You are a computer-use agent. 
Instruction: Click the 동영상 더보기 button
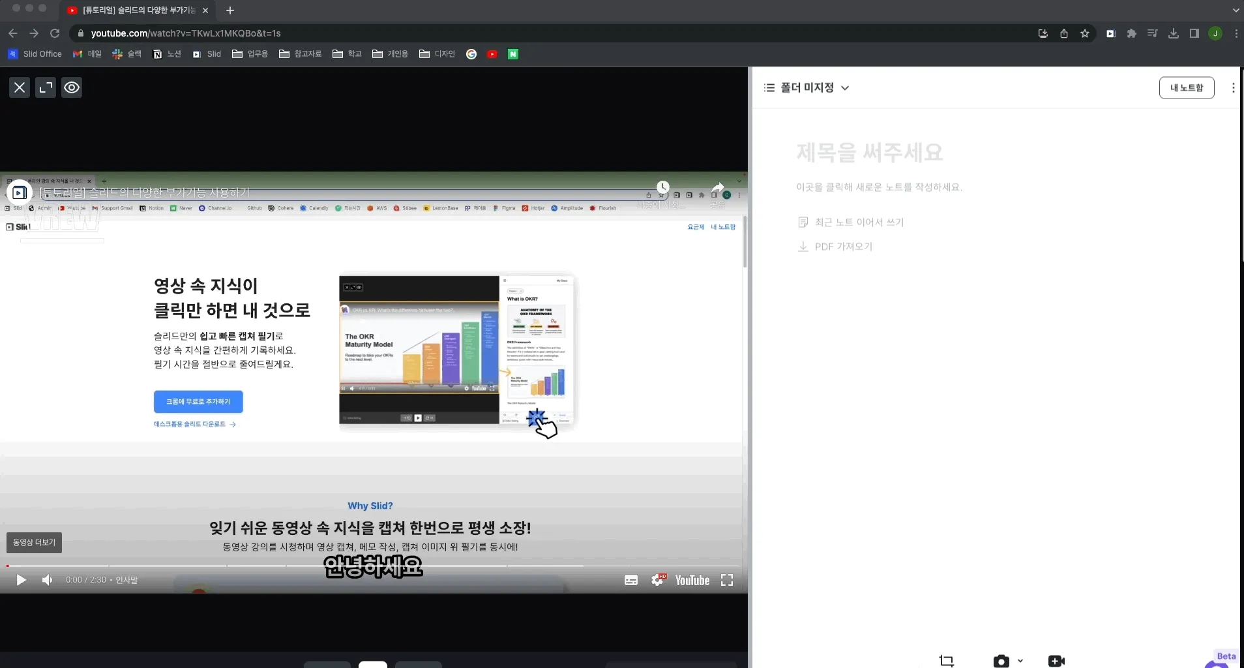point(35,542)
